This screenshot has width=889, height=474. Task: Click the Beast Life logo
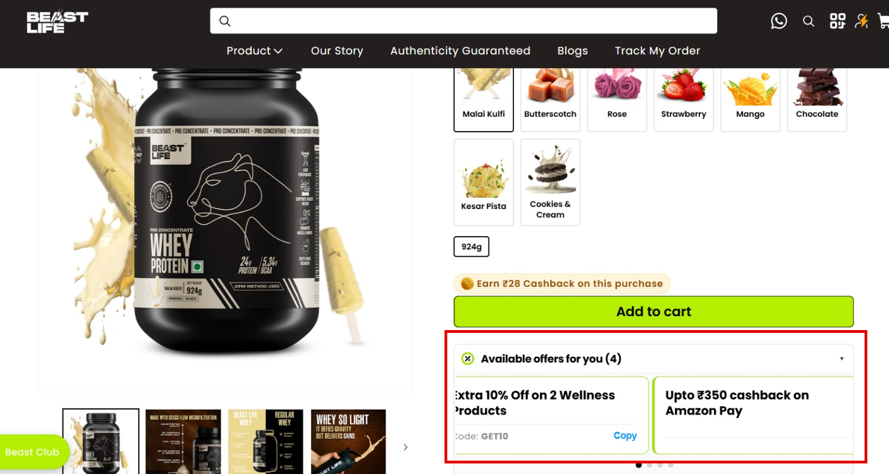coord(57,22)
